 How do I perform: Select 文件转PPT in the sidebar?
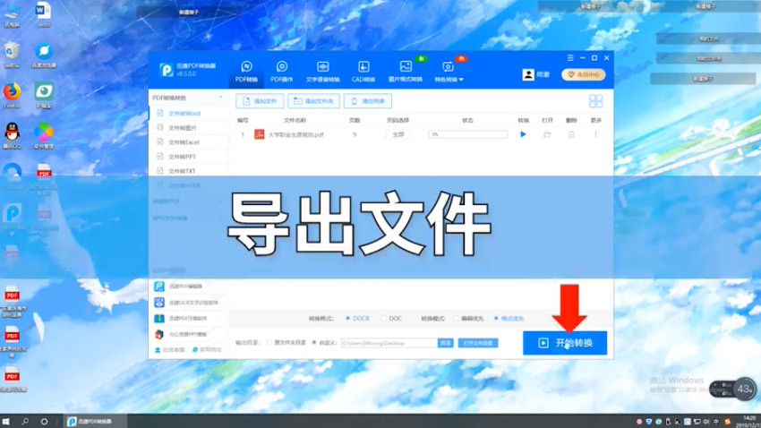[x=189, y=157]
